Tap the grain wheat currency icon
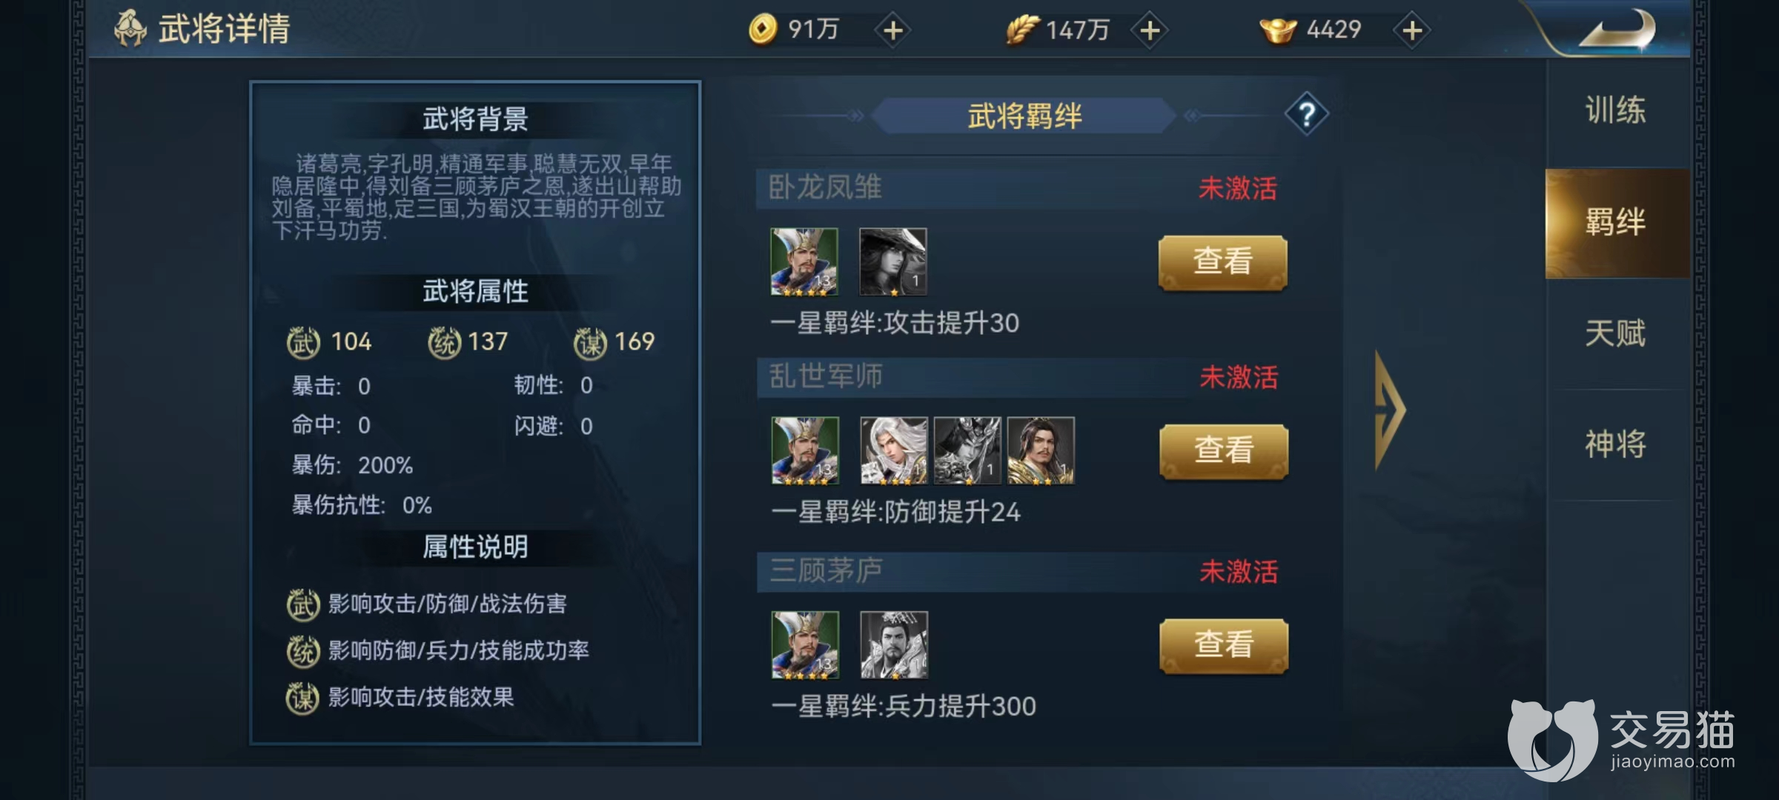The image size is (1779, 800). click(1022, 30)
